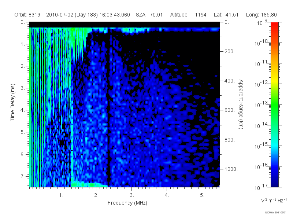Click the bright green vertical stripe at plot's left edge
This screenshot has height=220, width=293.
point(30,107)
